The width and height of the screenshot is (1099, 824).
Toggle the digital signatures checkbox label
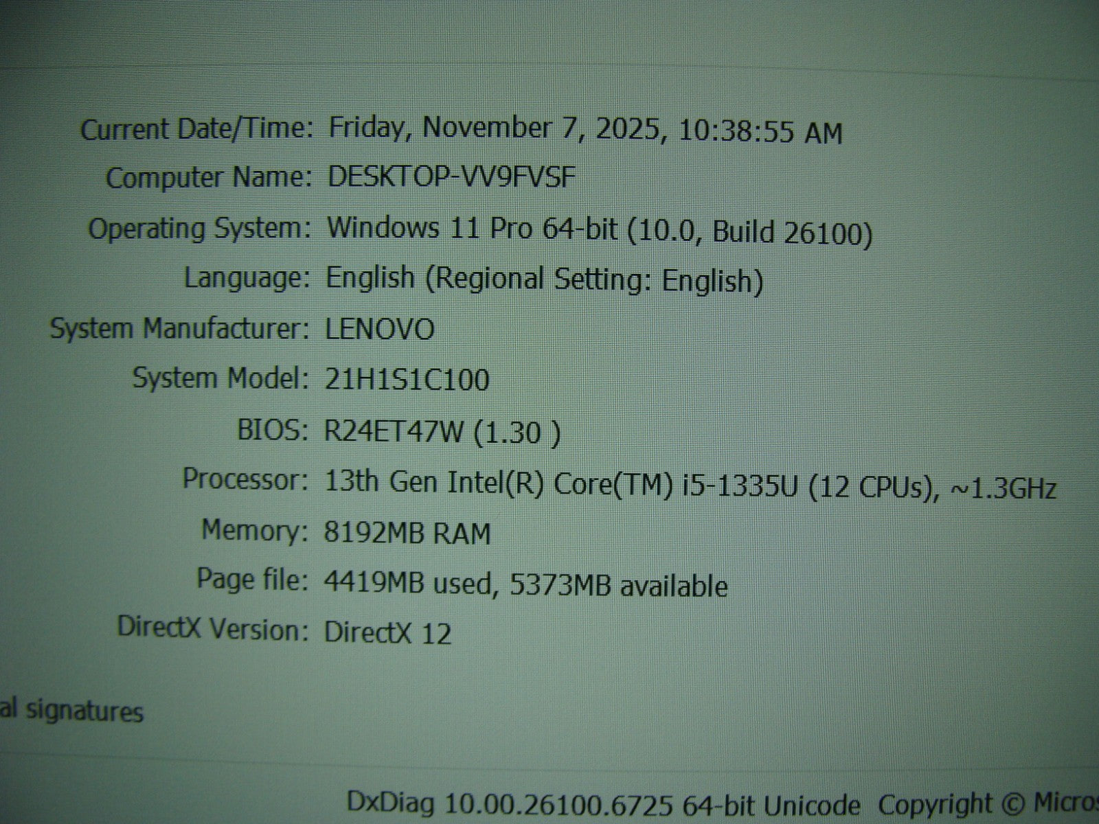click(x=72, y=711)
